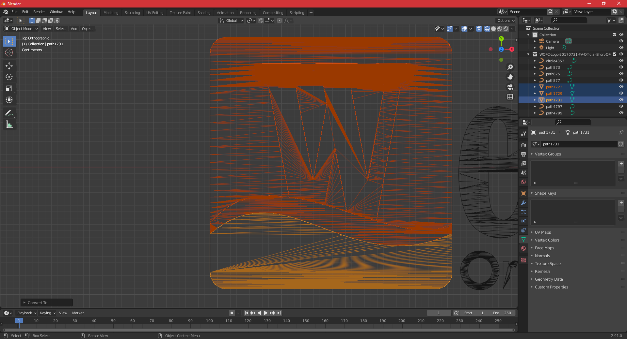This screenshot has height=339, width=627.
Task: Toggle snapping magnet in header
Action: point(261,21)
